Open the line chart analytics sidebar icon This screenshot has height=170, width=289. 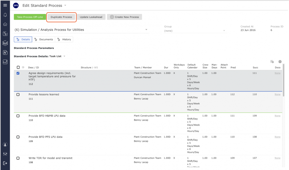point(5,62)
